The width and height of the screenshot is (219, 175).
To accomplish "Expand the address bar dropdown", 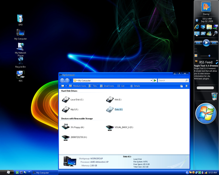I will [151, 80].
